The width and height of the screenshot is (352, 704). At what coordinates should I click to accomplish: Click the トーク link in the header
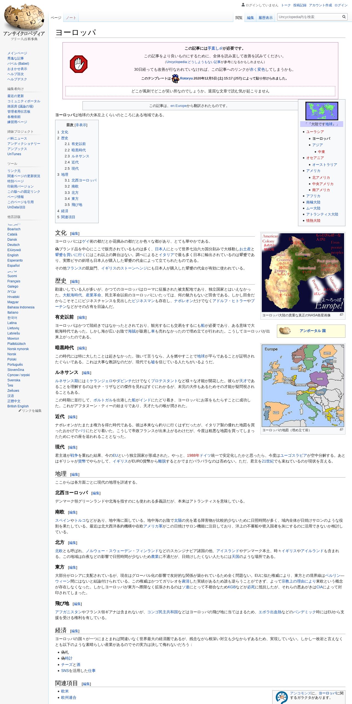(x=286, y=5)
